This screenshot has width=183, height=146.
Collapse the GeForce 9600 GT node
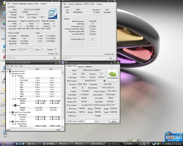click(x=10, y=121)
